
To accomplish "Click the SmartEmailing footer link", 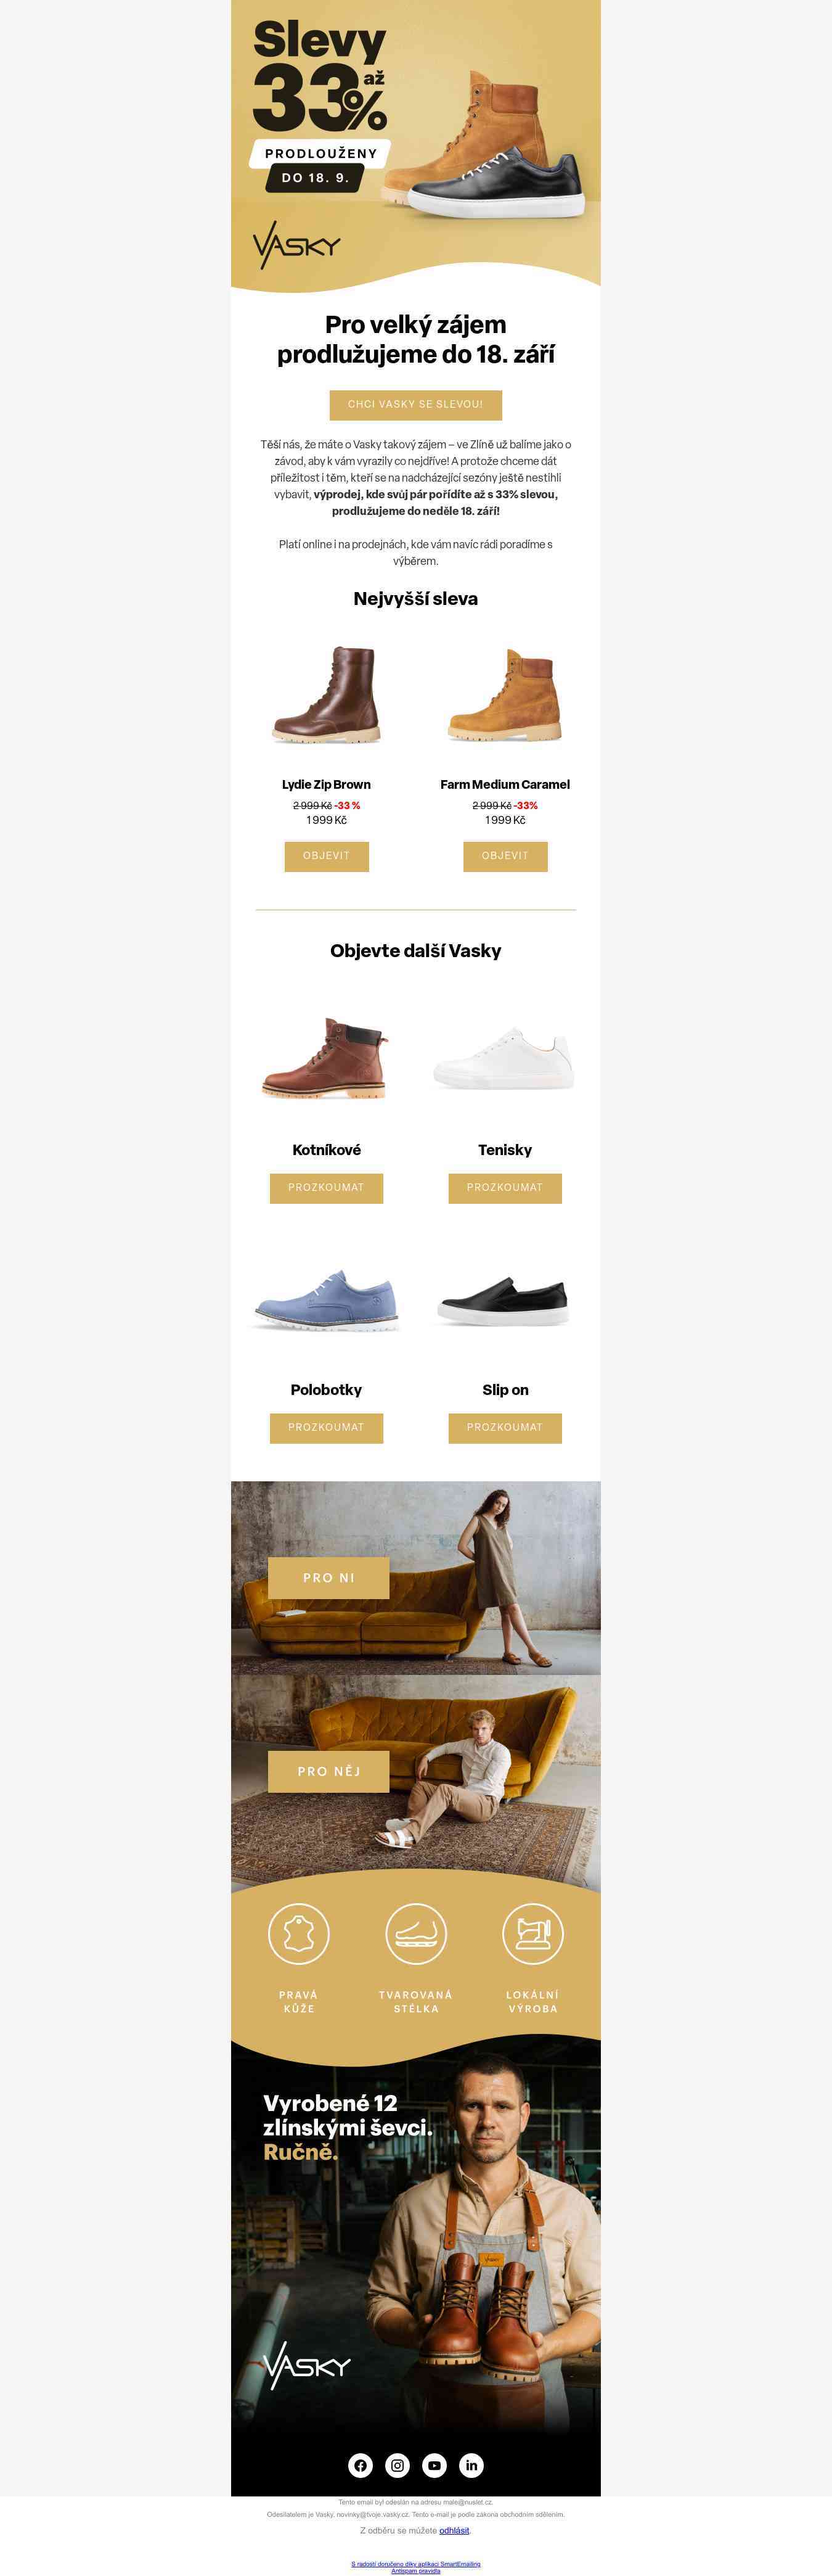I will (415, 2563).
